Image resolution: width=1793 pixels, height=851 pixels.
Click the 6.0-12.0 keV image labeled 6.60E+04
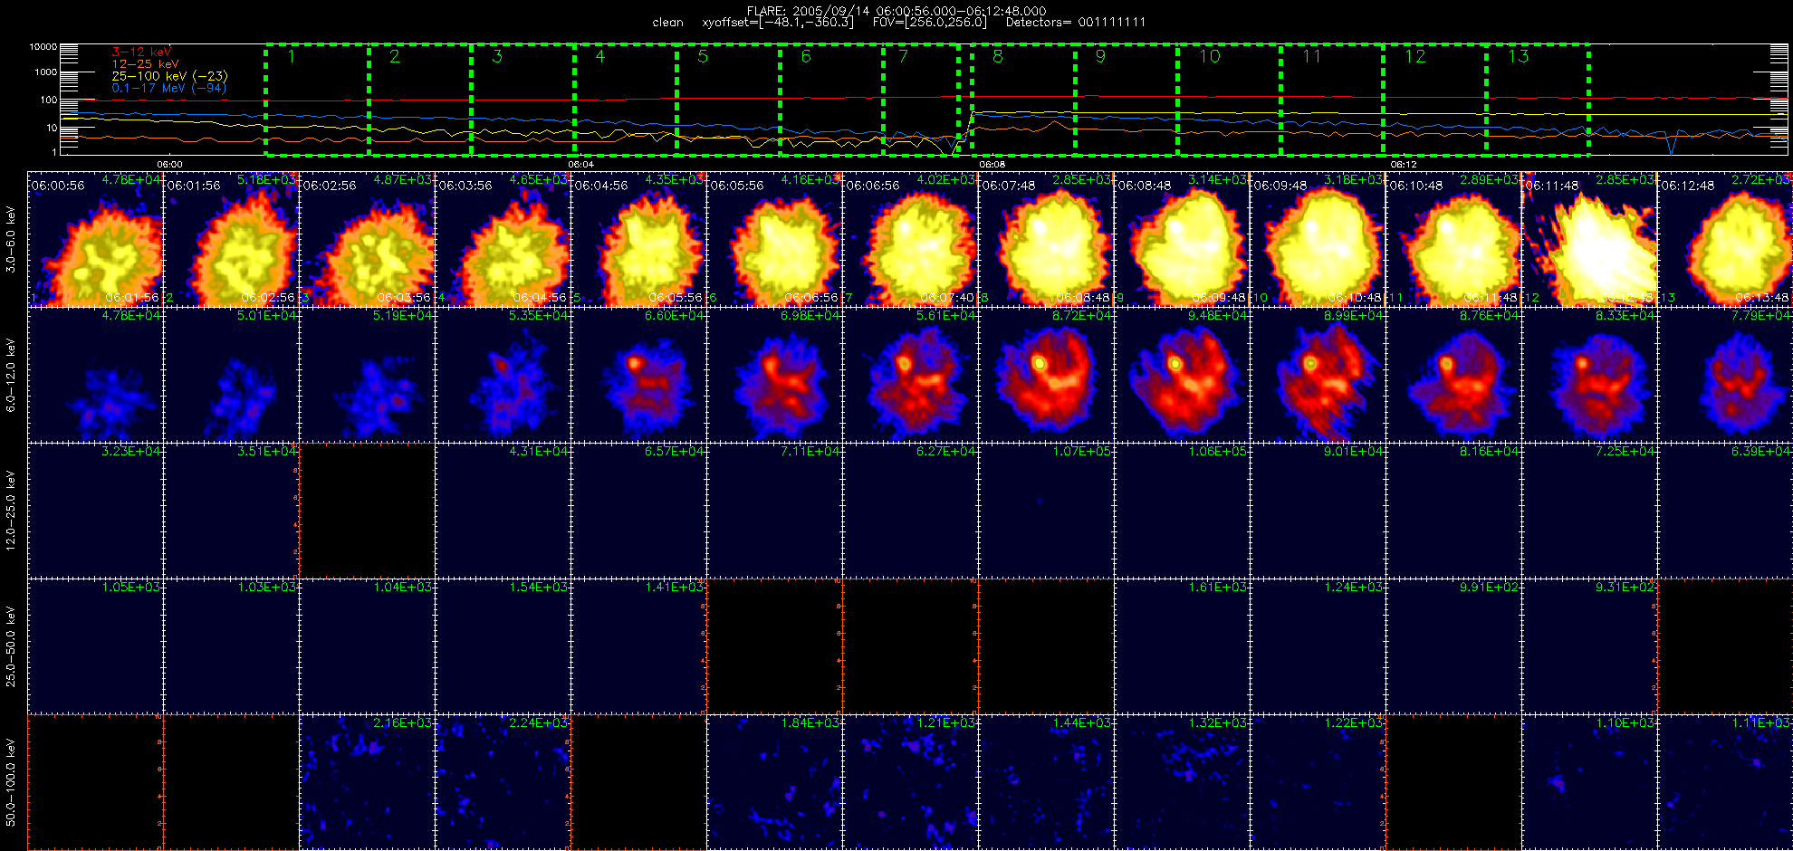pos(639,375)
